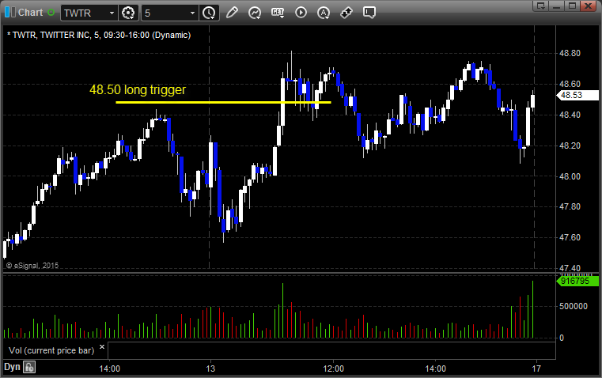The image size is (602, 378).
Task: Select the pencil drawing tool
Action: point(232,13)
